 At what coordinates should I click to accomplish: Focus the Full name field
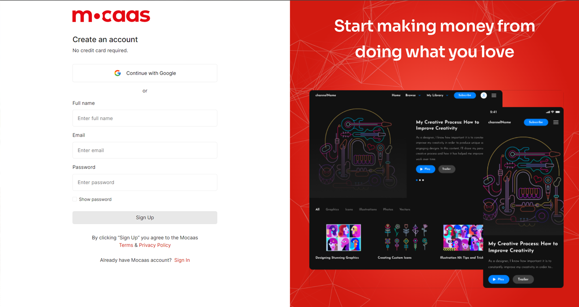(145, 118)
